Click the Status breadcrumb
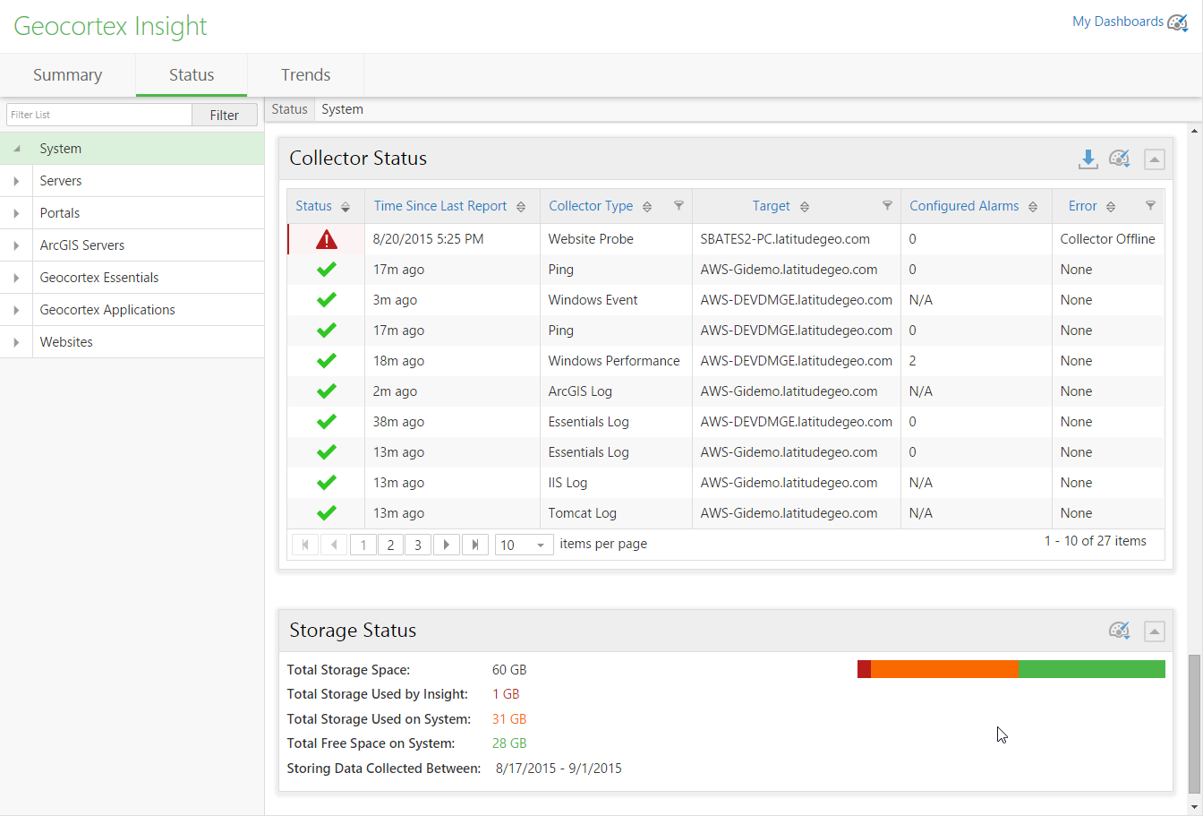Image resolution: width=1203 pixels, height=816 pixels. [x=289, y=109]
